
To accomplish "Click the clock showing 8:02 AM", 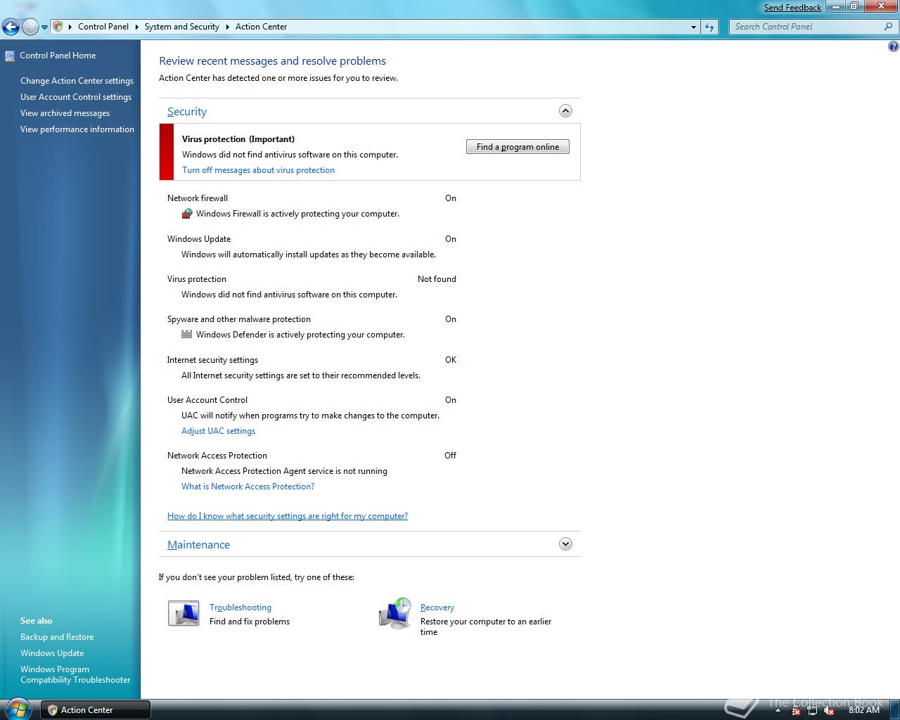I will [864, 710].
